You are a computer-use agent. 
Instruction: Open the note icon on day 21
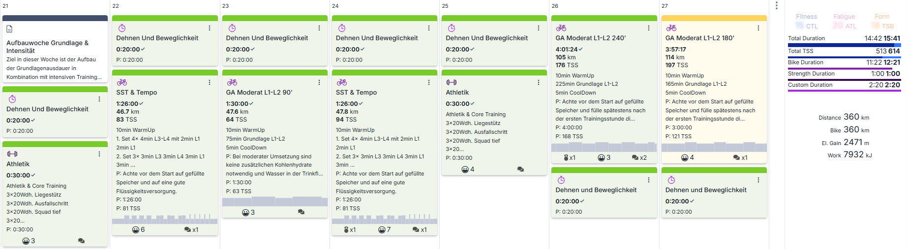[x=9, y=29]
